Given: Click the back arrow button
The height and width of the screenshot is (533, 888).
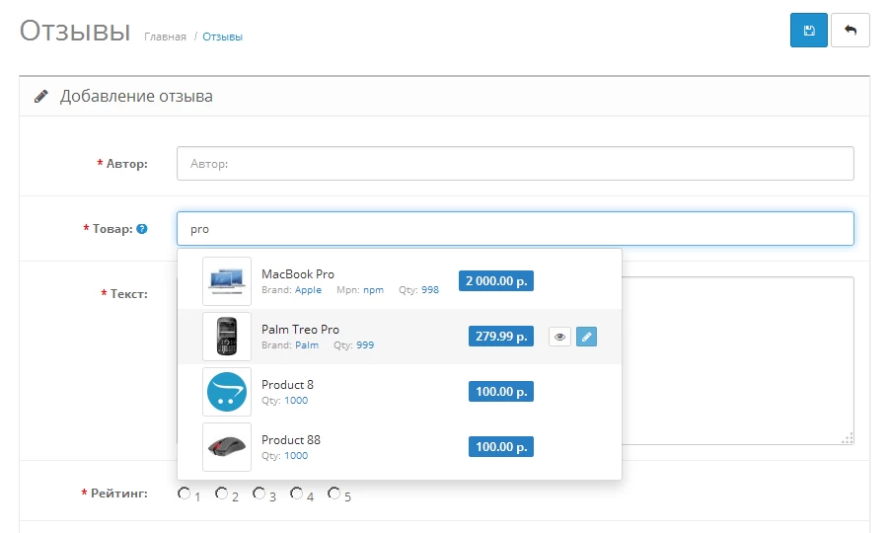Looking at the screenshot, I should point(850,31).
